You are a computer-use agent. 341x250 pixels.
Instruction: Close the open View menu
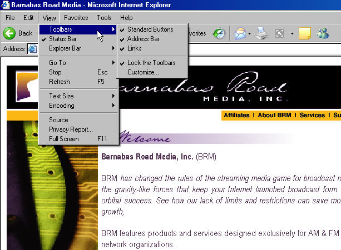pyautogui.click(x=49, y=18)
